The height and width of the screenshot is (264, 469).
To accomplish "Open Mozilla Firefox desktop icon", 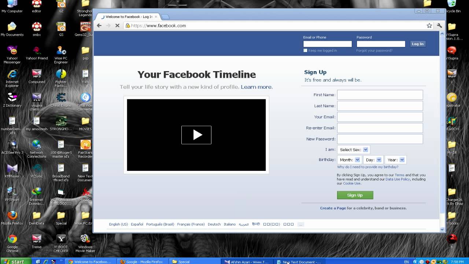I will [x=12, y=218].
